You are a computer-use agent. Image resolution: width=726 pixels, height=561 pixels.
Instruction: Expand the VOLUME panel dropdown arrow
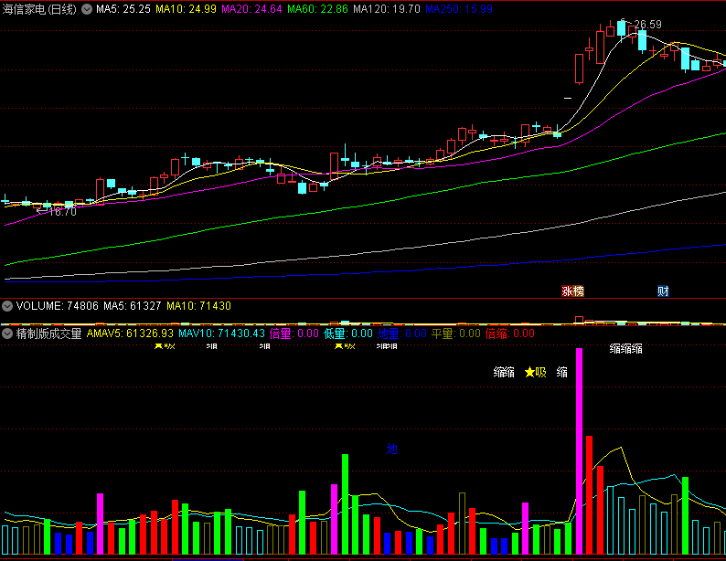pyautogui.click(x=7, y=306)
